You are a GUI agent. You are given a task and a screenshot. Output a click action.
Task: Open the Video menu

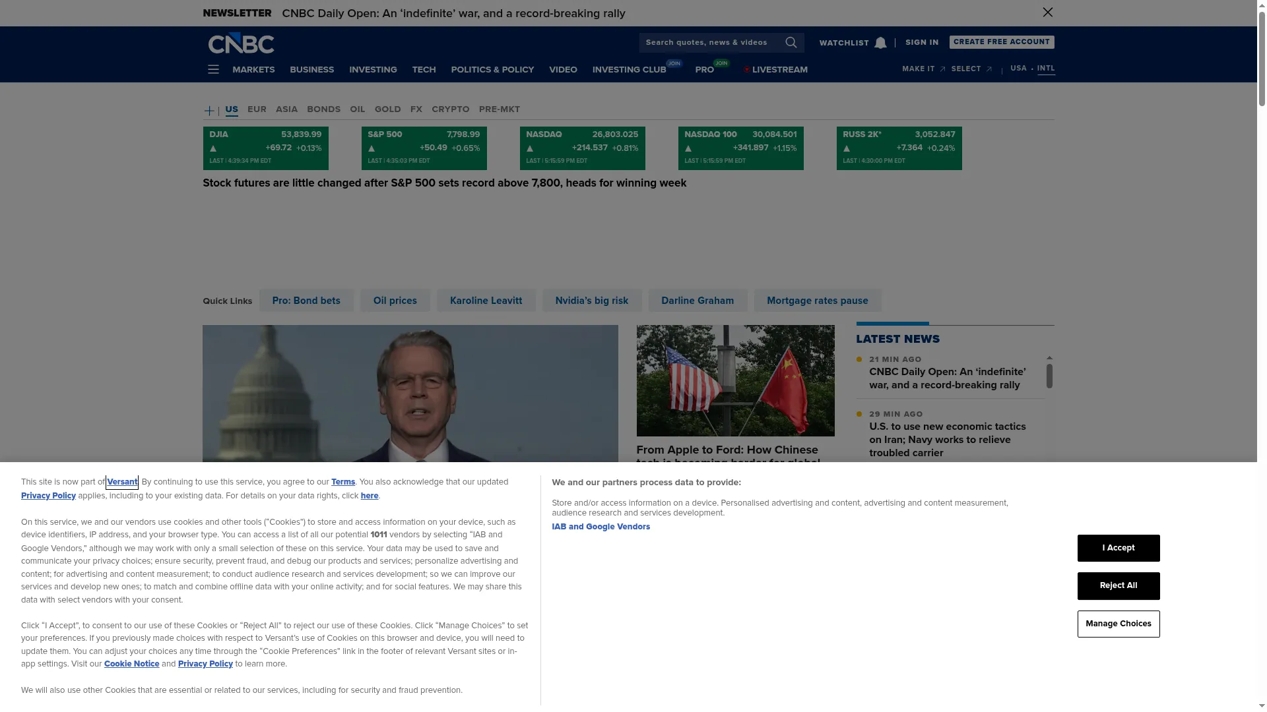coord(563,70)
